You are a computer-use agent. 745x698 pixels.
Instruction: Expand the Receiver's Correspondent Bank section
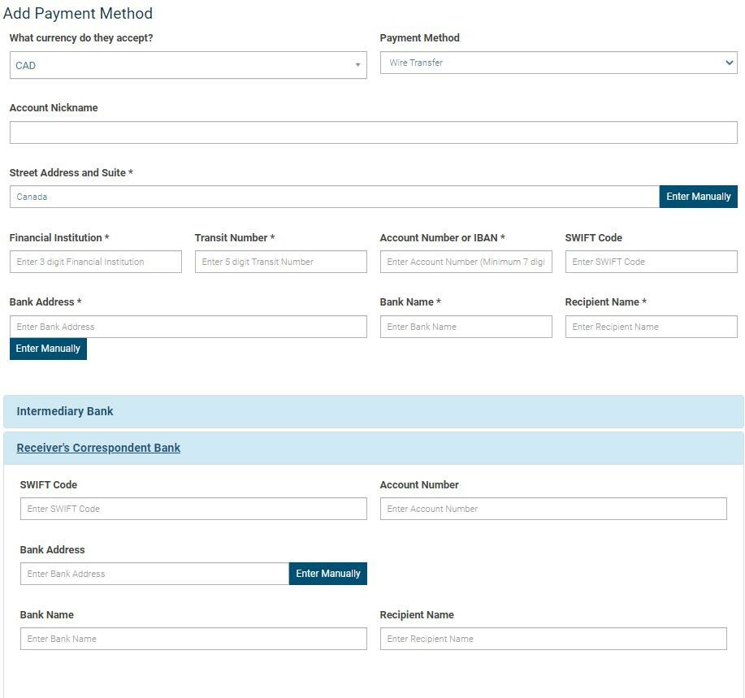click(98, 447)
